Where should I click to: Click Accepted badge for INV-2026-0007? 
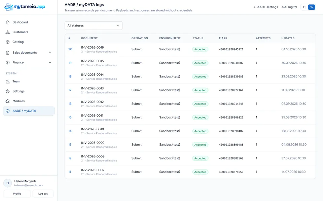coord(200,172)
